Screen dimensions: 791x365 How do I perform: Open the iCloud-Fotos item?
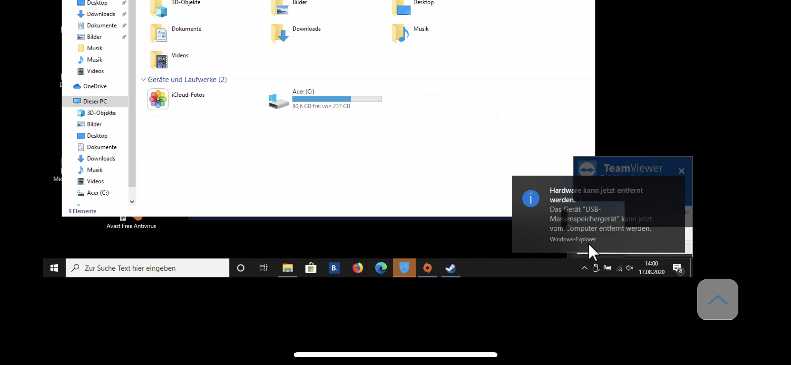tap(158, 99)
